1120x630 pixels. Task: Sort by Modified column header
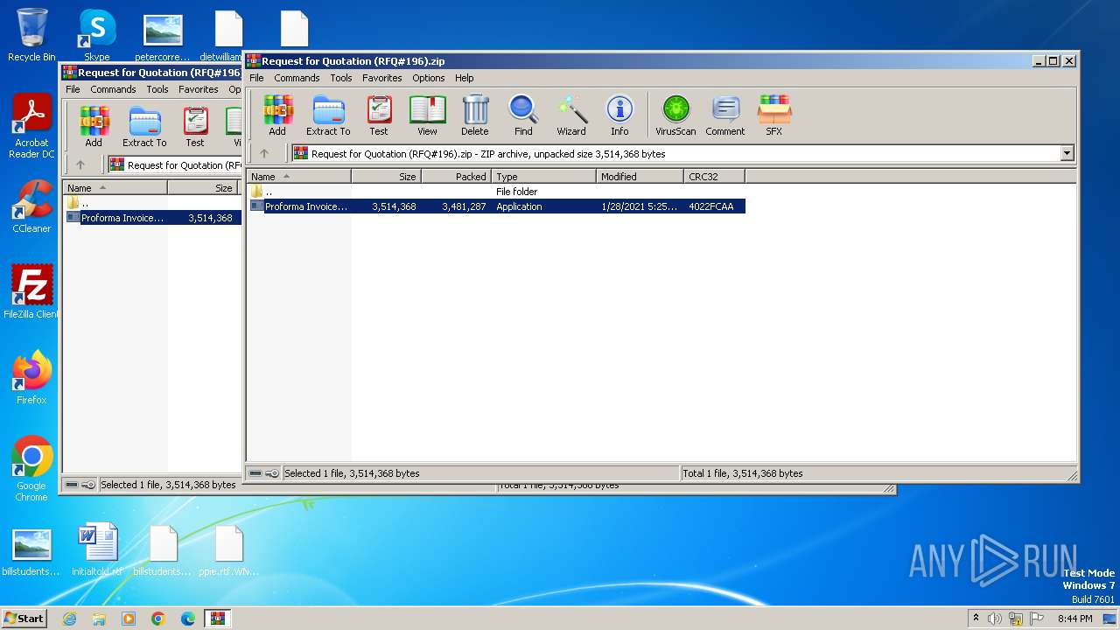(640, 176)
